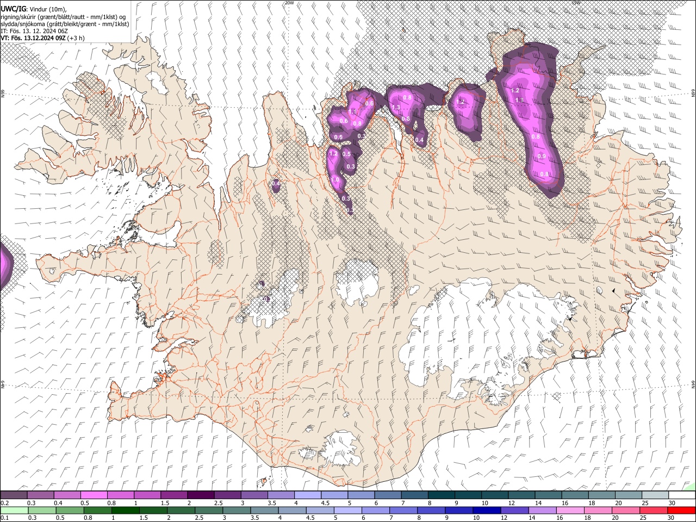The width and height of the screenshot is (696, 522).
Task: Click lower legend swatch between 2 and 2.5
Action: tap(182, 510)
